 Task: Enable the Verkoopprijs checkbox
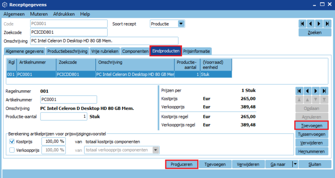pos(12,150)
